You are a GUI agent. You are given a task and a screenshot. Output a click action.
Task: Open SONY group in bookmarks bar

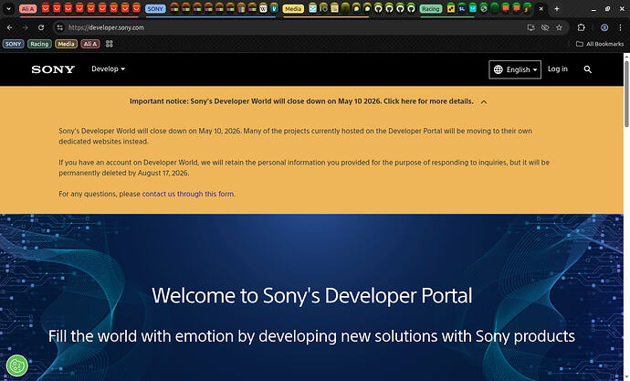14,44
